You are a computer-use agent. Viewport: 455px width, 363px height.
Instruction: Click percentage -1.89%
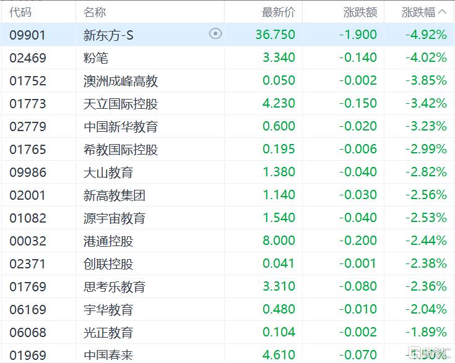pos(426,332)
